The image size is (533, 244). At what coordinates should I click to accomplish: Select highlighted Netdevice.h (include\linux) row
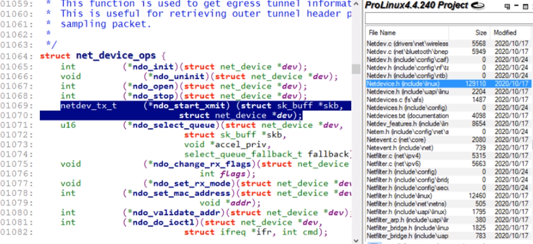click(x=449, y=83)
